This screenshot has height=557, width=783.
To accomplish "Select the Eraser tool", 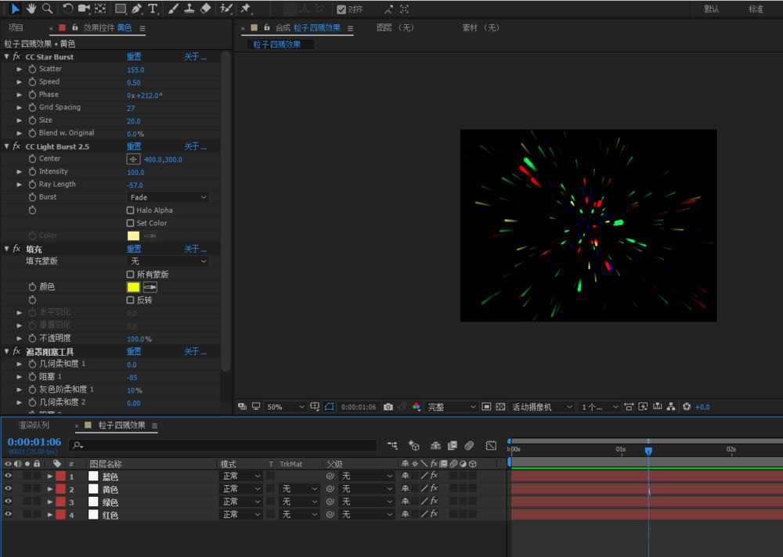I will tap(205, 9).
